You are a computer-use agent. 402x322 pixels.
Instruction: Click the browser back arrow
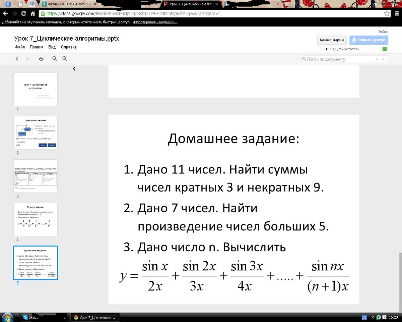click(x=5, y=14)
